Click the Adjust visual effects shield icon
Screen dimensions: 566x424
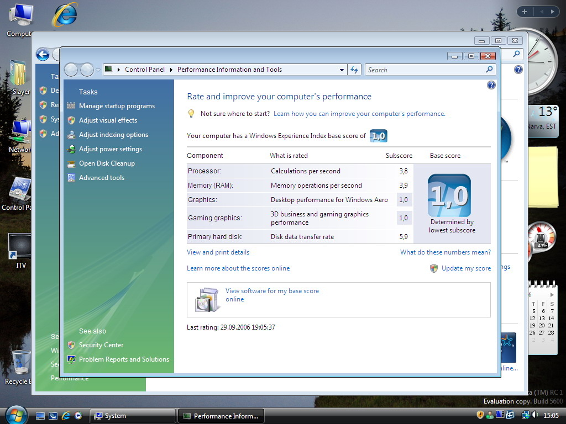[71, 120]
